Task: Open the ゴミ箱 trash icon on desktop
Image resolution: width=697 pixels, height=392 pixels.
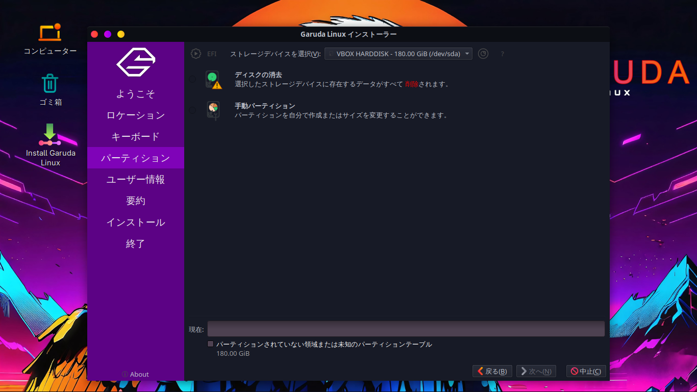Action: 50,90
